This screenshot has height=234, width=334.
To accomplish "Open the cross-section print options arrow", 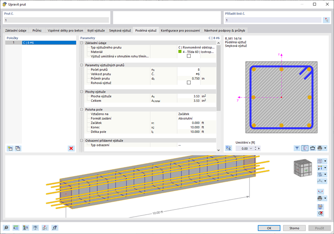I will coord(325,148).
